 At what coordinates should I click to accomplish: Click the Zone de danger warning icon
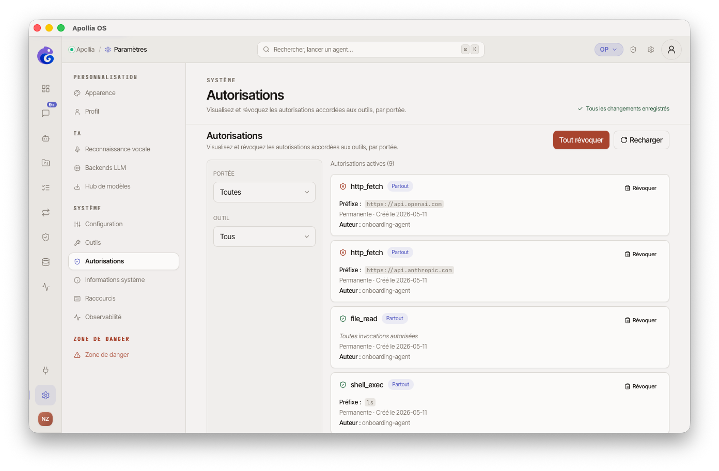coord(77,355)
